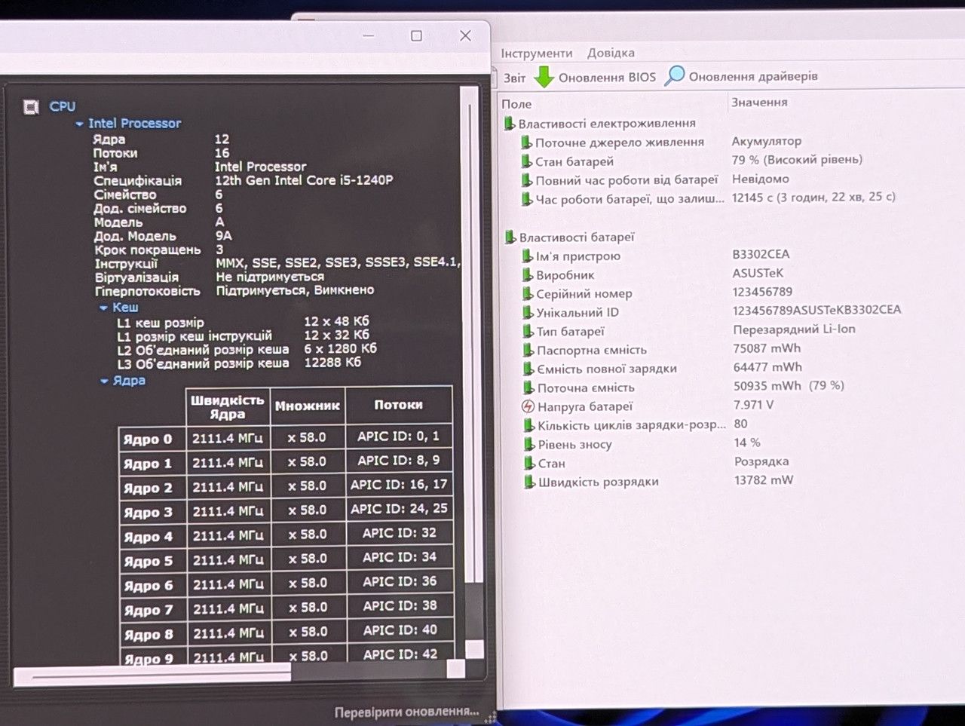The image size is (965, 726).
Task: Collapse the Кеш section arrow
Action: pyautogui.click(x=103, y=308)
